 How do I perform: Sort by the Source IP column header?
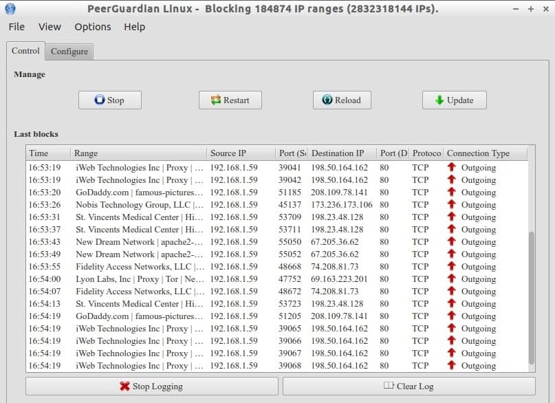(x=241, y=153)
